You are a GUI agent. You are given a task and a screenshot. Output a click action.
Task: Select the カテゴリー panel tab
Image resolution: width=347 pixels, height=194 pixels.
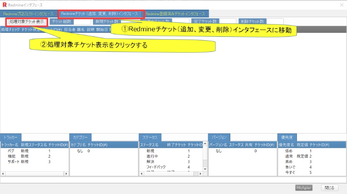tap(80, 137)
